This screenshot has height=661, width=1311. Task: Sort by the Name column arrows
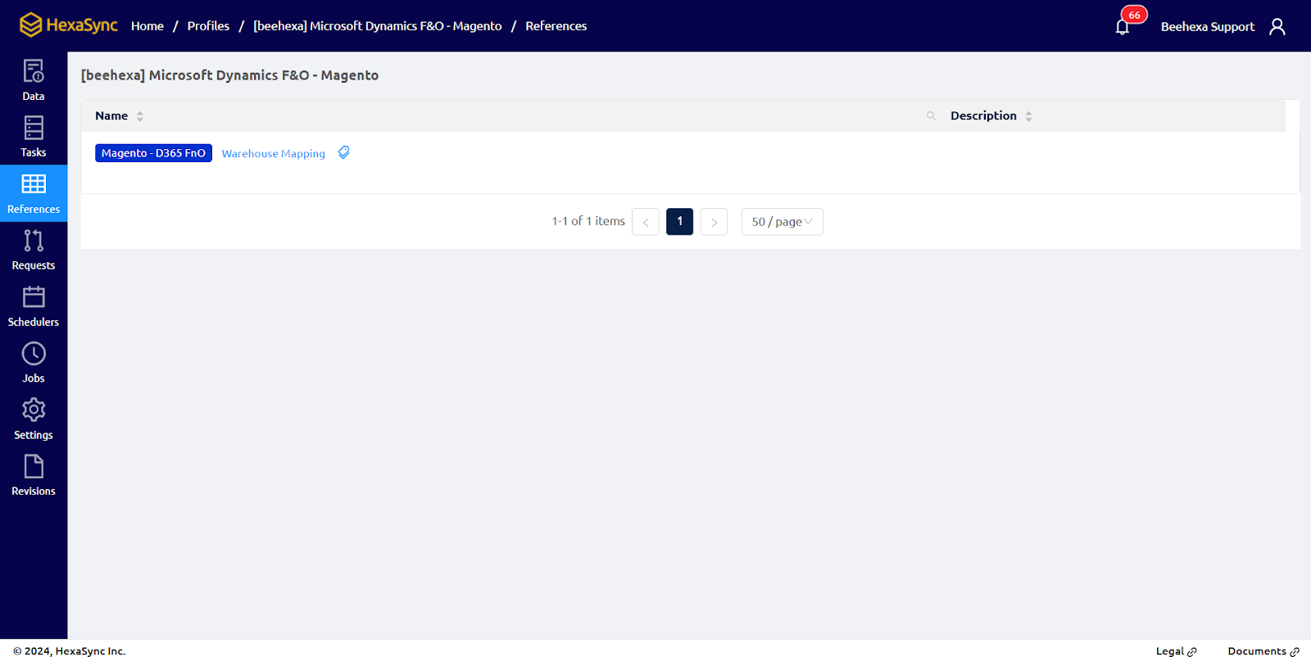(140, 116)
